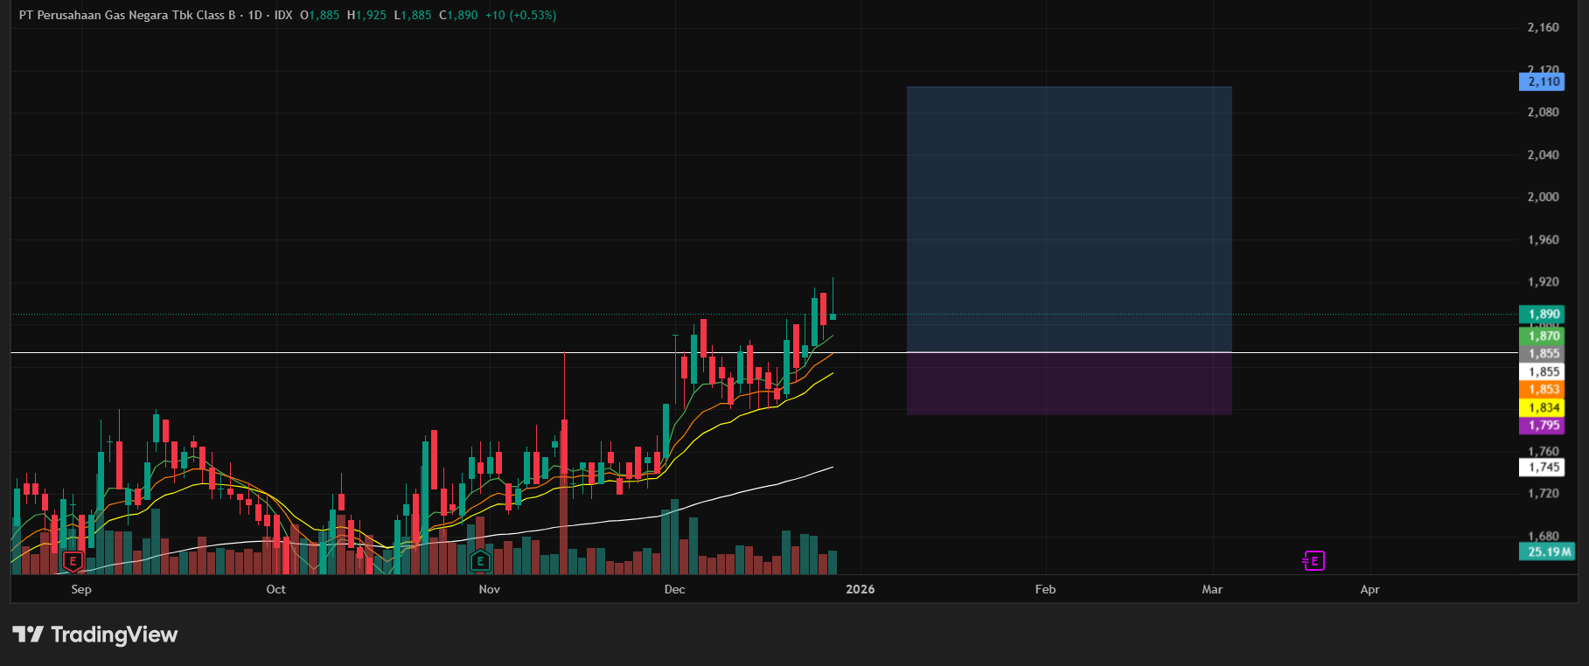Select the purple stop-loss zone of the position
1589x666 pixels.
pos(1069,384)
